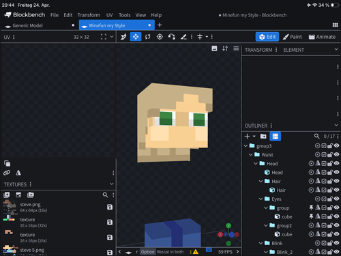The image size is (341, 256).
Task: Collapse the Outliner panel chevron
Action: pos(336,125)
